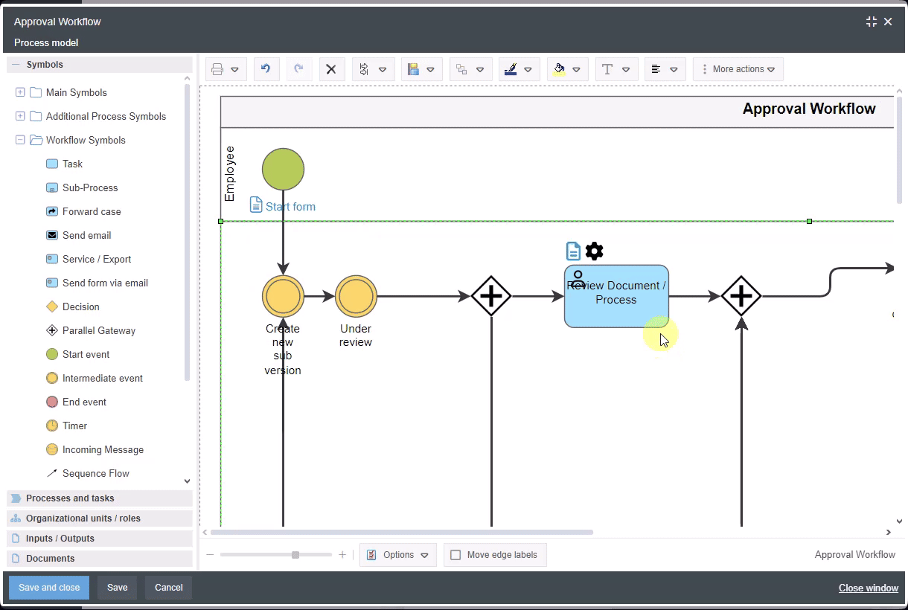Screen dimensions: 908x610
Task: Collapse the Workflow Symbols folder
Action: pos(20,140)
